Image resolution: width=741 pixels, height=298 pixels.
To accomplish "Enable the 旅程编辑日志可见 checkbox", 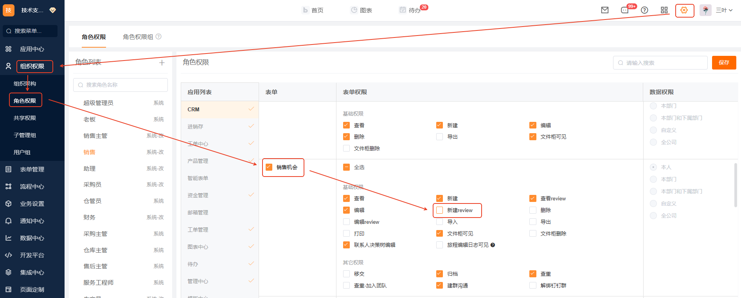I will [440, 245].
